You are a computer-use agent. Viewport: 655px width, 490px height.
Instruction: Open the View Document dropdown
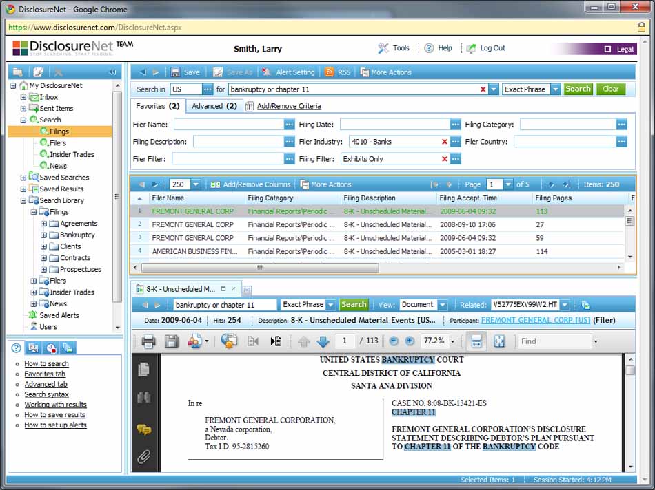pos(442,305)
